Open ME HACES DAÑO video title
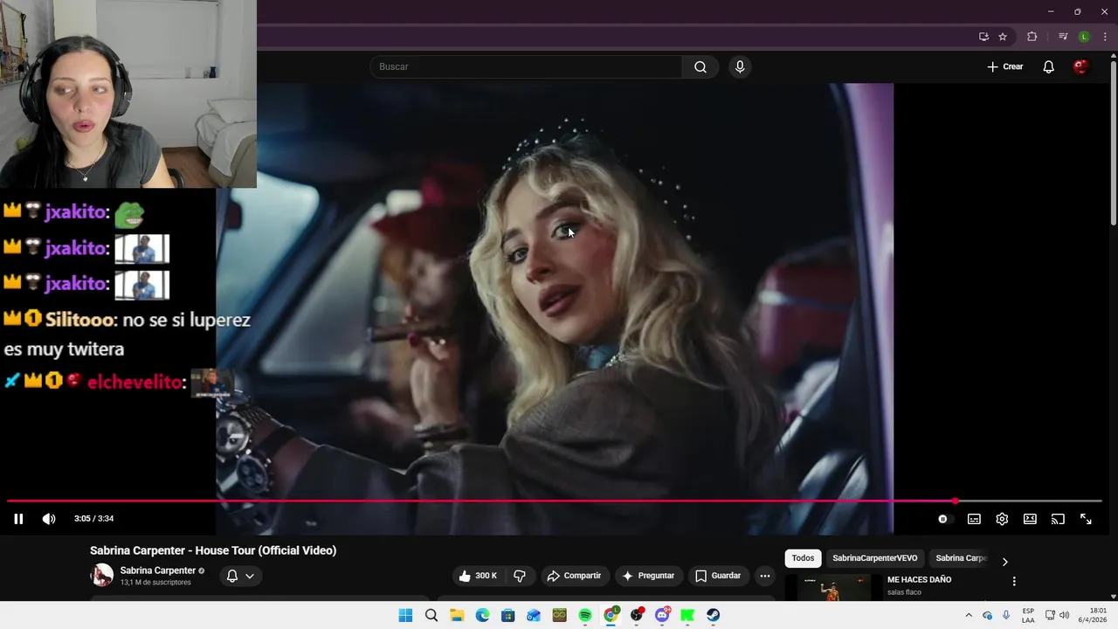1118x629 pixels. click(x=919, y=580)
